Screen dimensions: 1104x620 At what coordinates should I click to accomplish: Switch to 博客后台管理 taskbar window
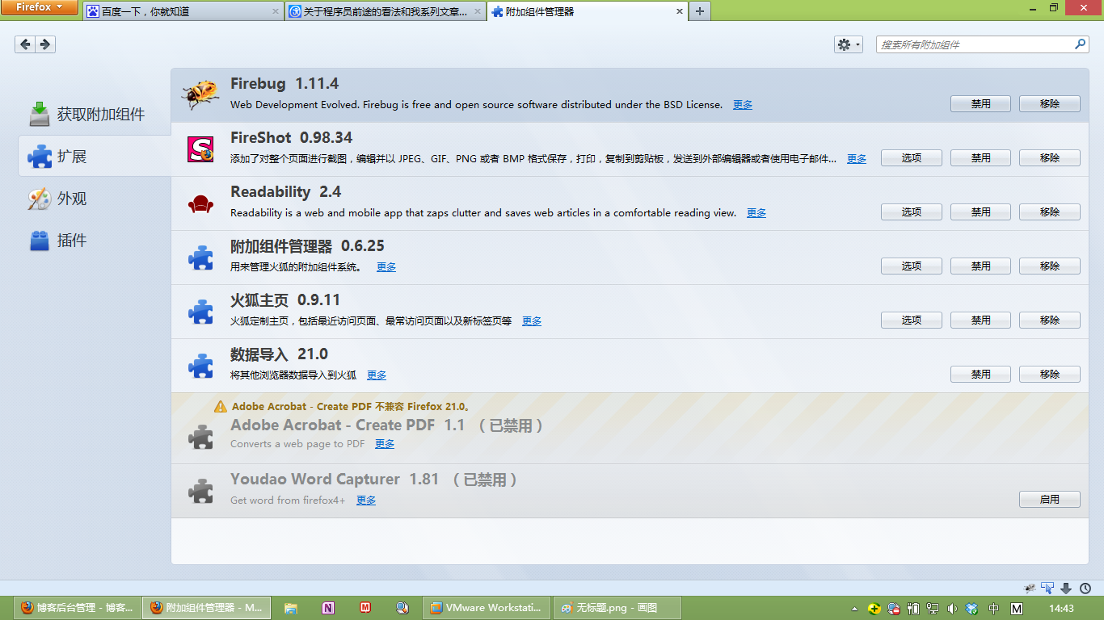click(x=78, y=608)
